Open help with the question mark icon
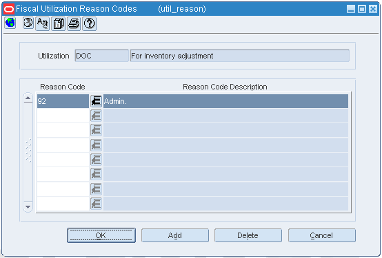The height and width of the screenshot is (258, 382). coord(90,23)
